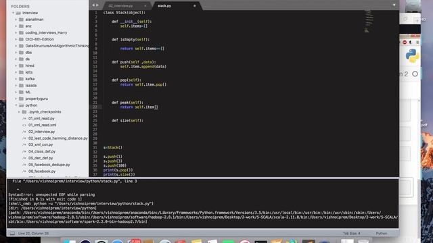Go to previous tab with left arrow
433x243 pixels.
tap(93, 5)
